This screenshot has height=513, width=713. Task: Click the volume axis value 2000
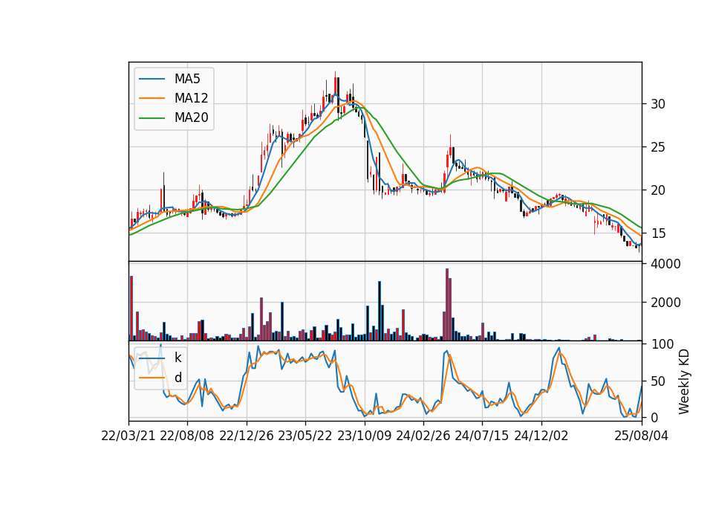665,303
